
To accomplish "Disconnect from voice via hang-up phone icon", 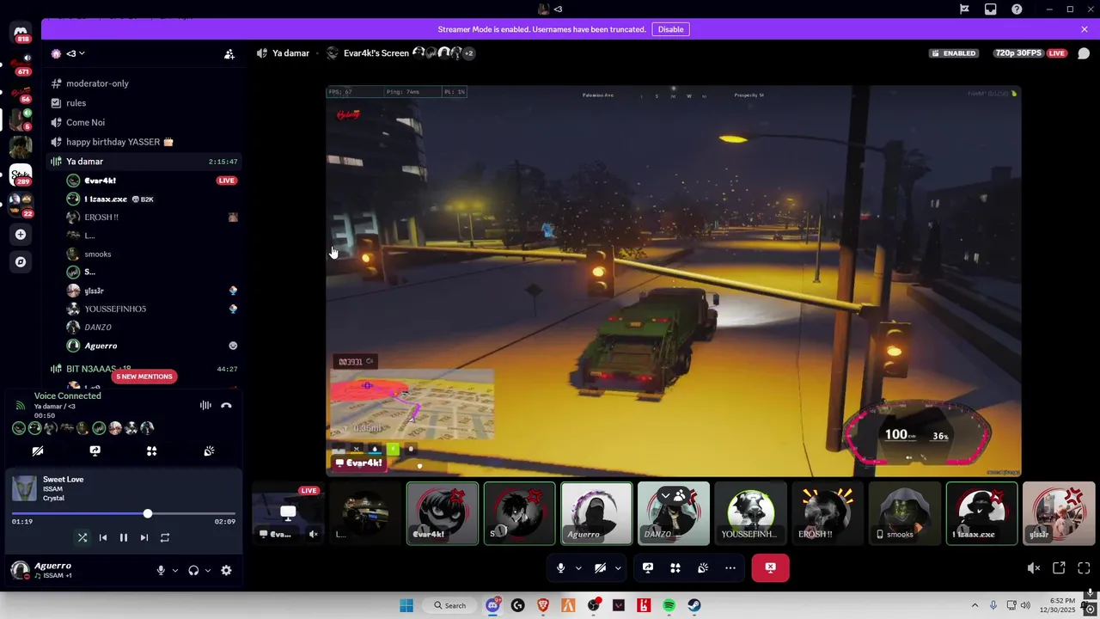I will tap(226, 405).
